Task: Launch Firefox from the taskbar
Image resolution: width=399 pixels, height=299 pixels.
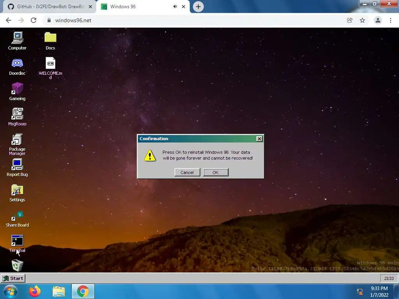Action: coord(35,291)
